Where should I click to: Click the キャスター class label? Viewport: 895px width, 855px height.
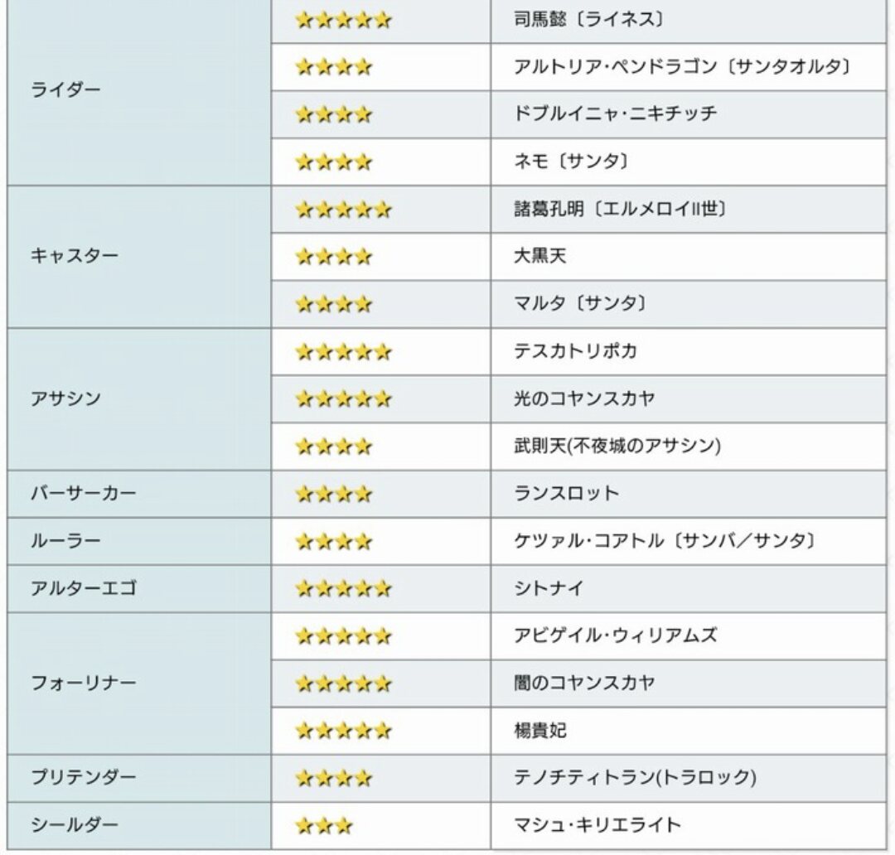75,256
